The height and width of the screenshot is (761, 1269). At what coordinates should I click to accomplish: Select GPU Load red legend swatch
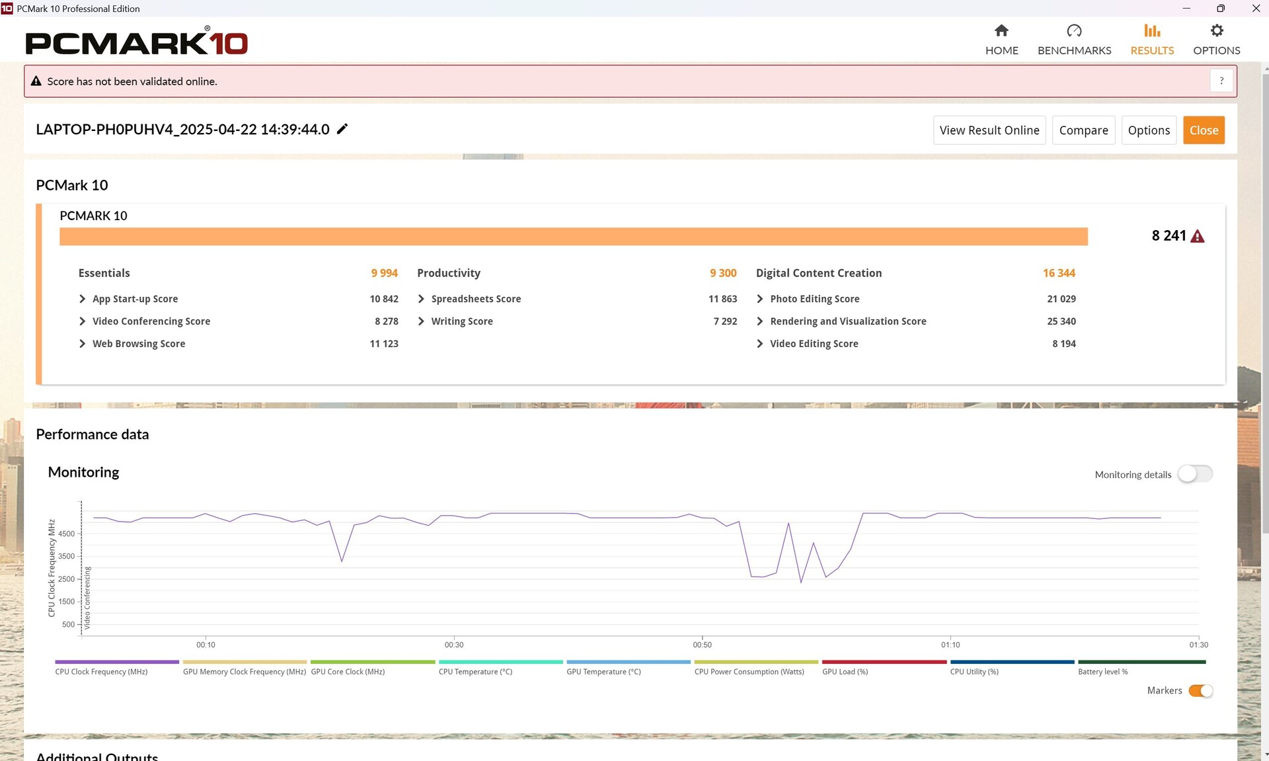(886, 662)
